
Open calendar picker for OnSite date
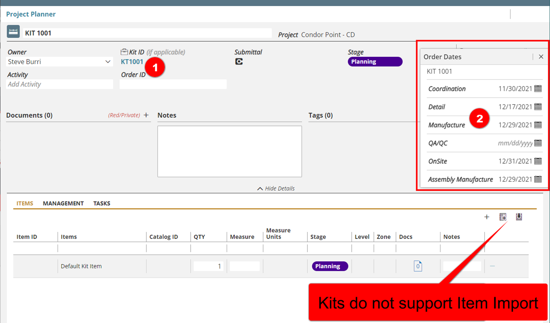pos(538,161)
